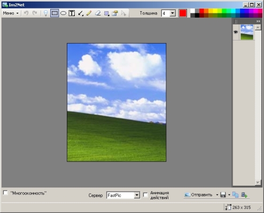Image resolution: width=264 pixels, height=213 pixels.
Task: Click the toolbox insert-image icon
Action: click(115, 13)
